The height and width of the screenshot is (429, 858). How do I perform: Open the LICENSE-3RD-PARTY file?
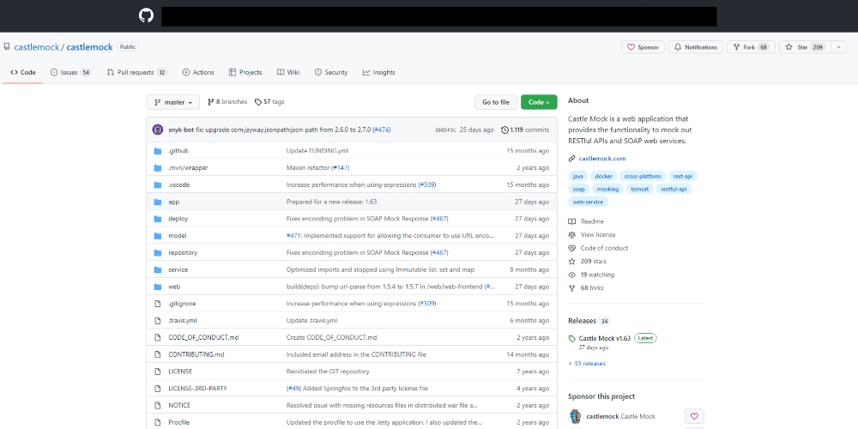pos(197,389)
